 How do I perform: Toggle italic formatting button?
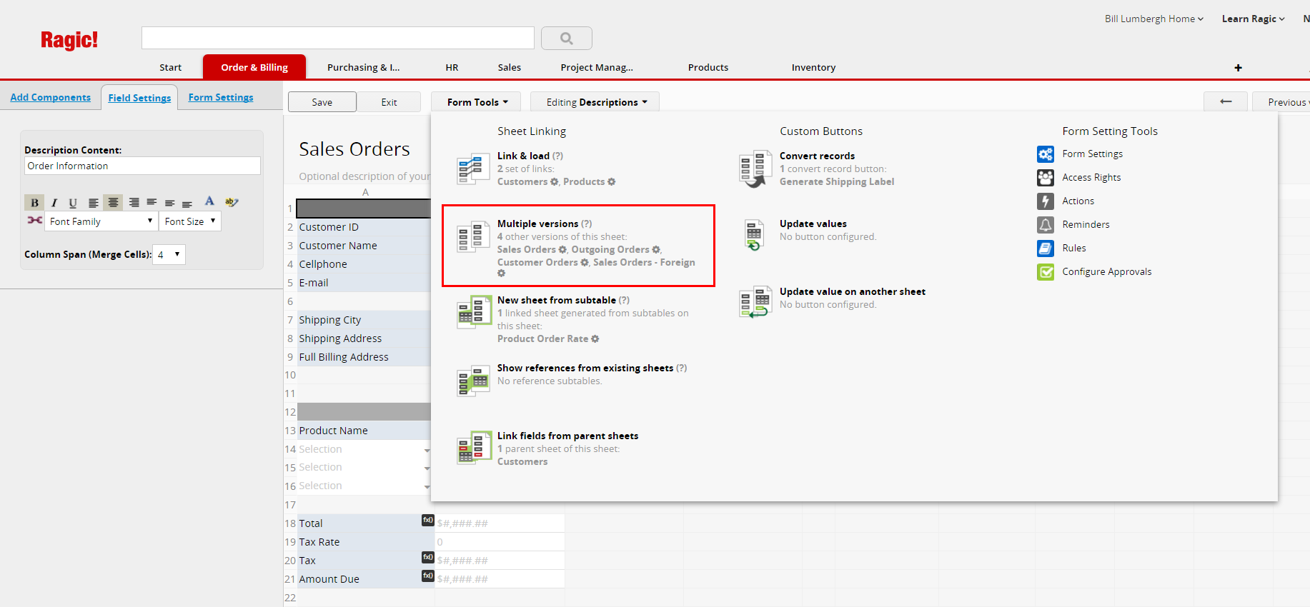(54, 203)
